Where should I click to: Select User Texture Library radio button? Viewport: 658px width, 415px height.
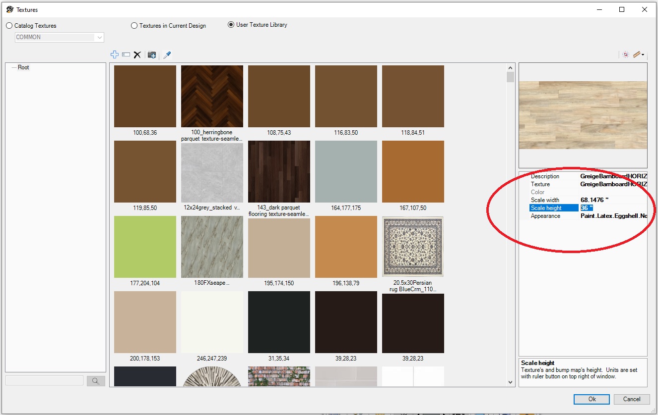231,25
